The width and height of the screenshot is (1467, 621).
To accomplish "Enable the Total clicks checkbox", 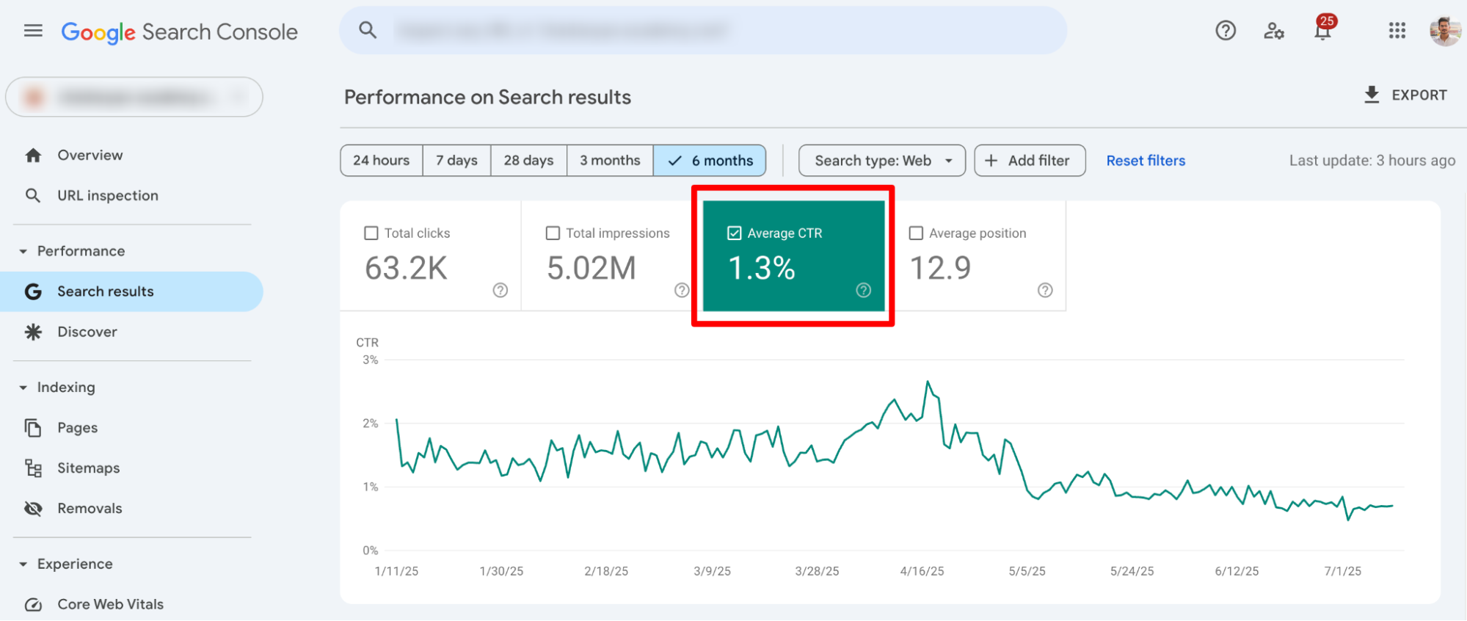I will pos(371,233).
